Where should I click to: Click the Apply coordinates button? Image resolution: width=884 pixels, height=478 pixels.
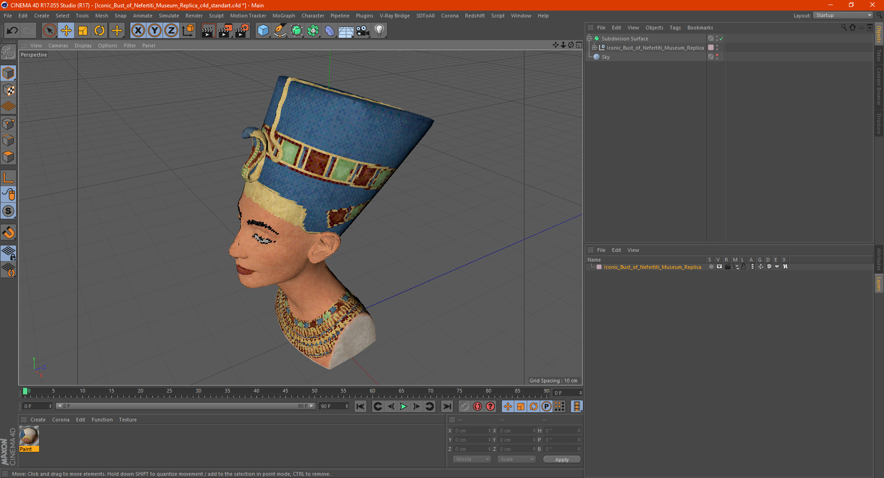(x=562, y=459)
